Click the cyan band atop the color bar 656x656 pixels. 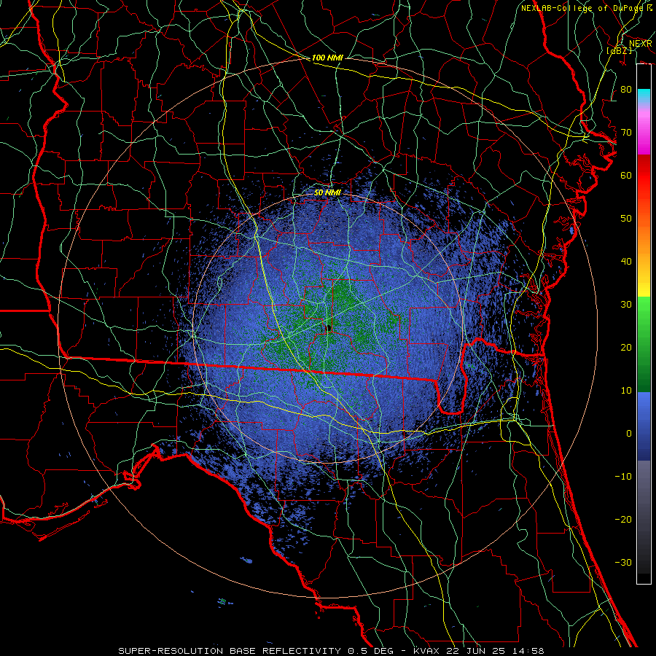[644, 96]
